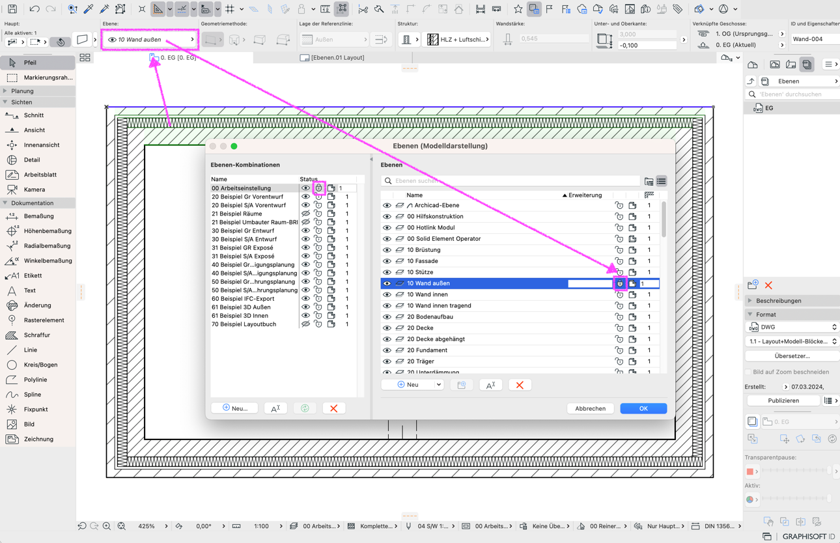Click the Ebenen suchen search field
This screenshot has height=543, width=840.
pyautogui.click(x=511, y=181)
